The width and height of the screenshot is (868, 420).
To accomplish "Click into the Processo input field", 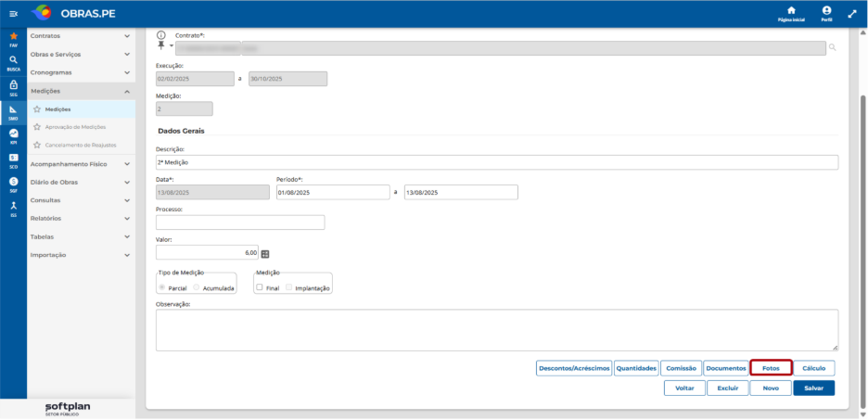I will (240, 223).
